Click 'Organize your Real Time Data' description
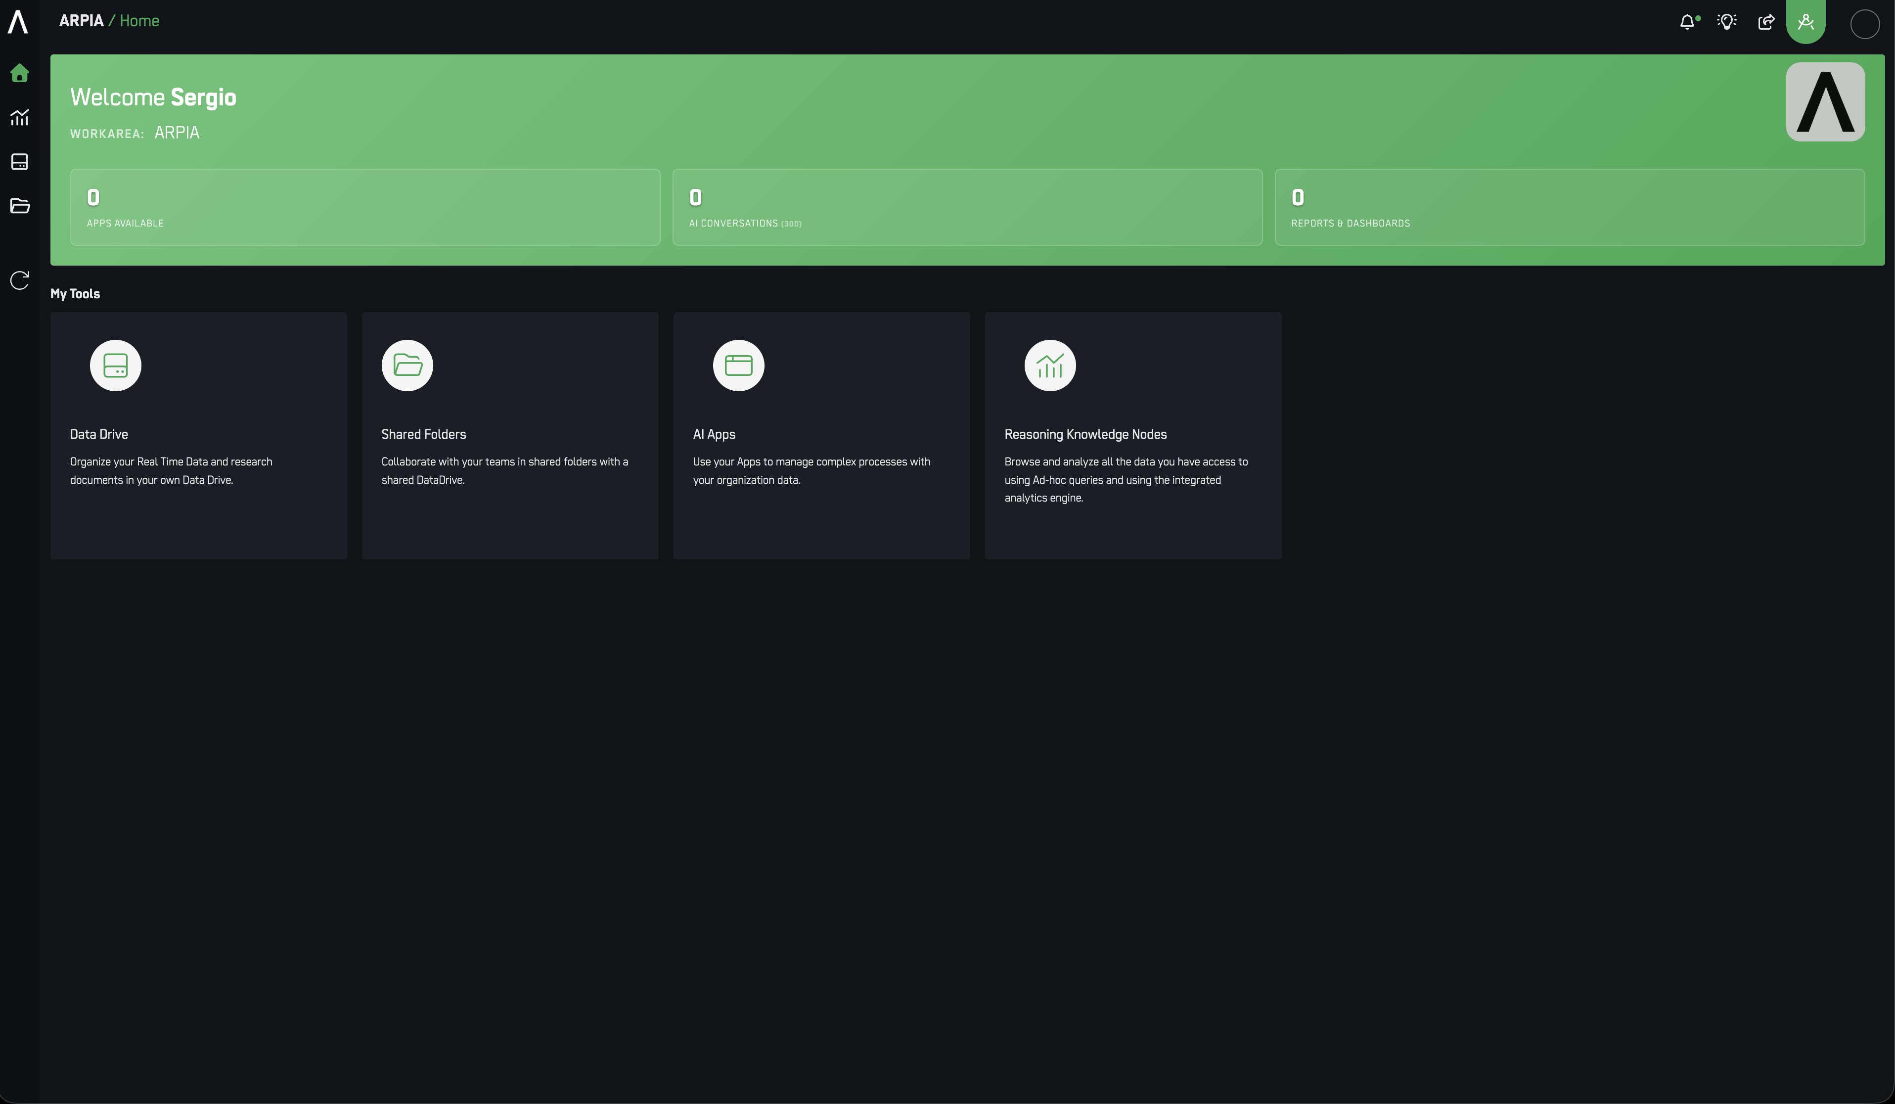Screen dimensions: 1895x1104 [171, 471]
